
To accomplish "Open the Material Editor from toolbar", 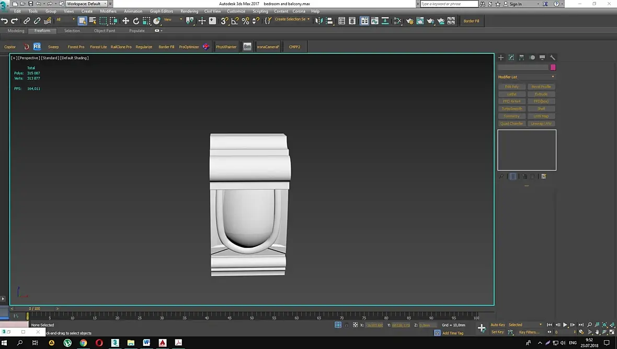I will (x=397, y=21).
